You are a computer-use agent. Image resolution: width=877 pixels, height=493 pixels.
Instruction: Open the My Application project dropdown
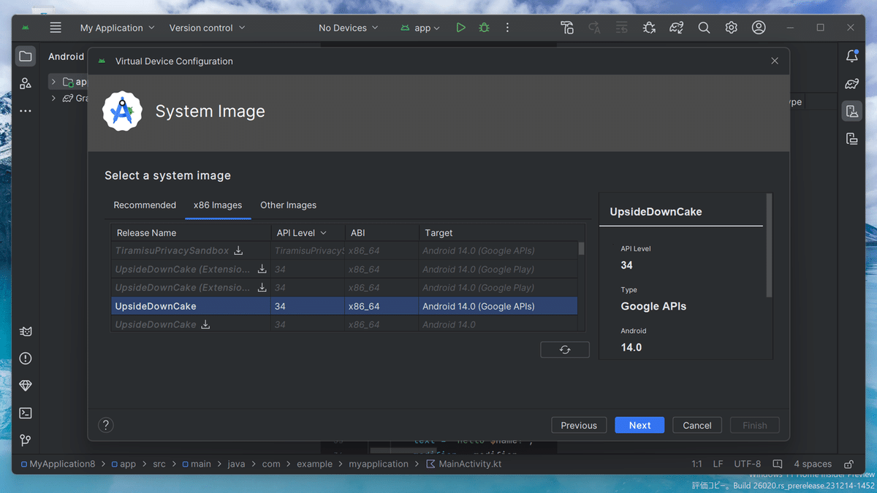118,28
